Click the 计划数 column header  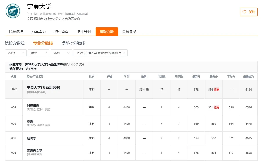tap(161, 77)
